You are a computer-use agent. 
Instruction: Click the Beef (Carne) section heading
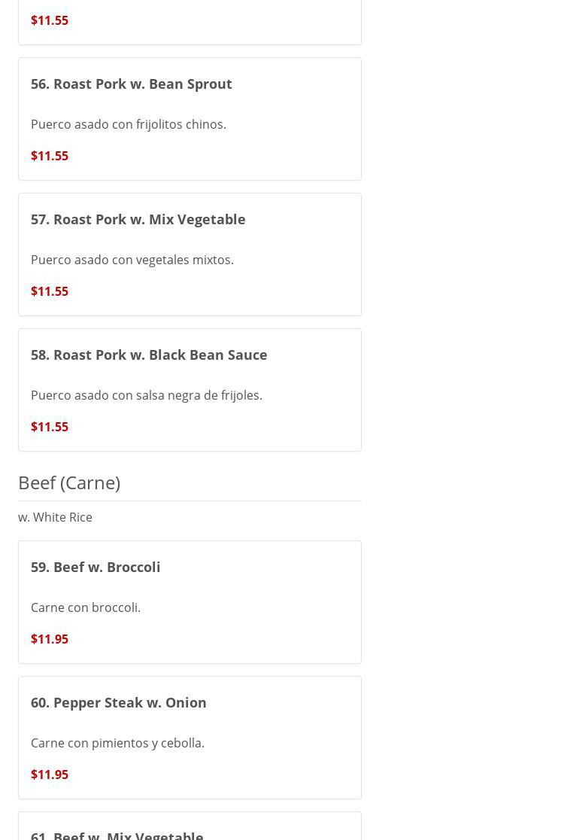coord(69,482)
